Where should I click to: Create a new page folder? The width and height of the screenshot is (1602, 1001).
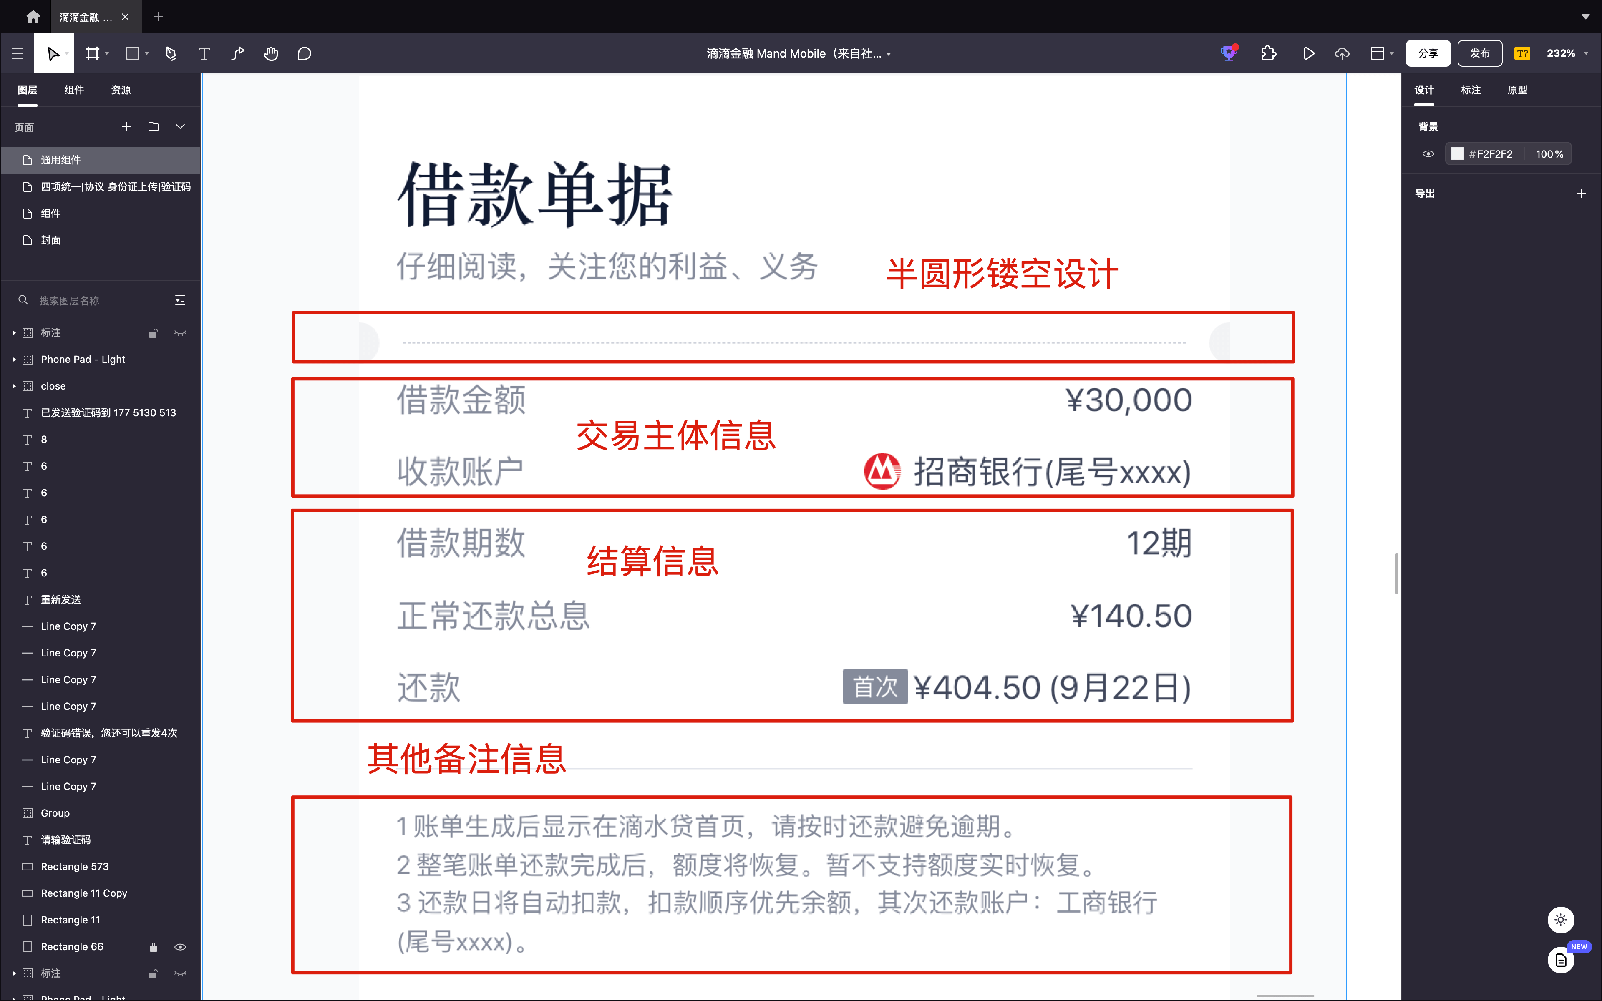tap(154, 126)
